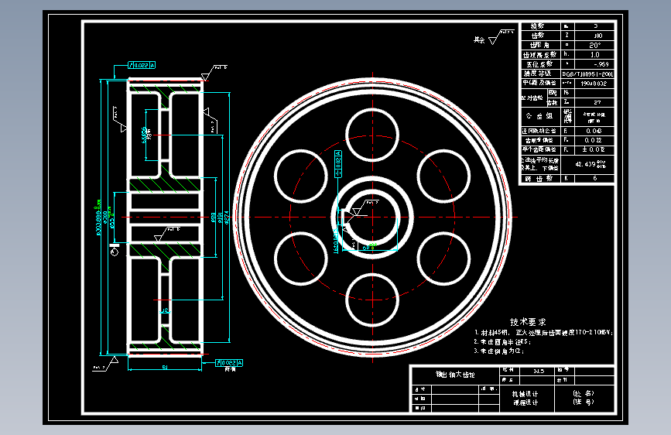Select note line 2 ending R5
Image resolution: width=671 pixels, height=435 pixels.
click(x=502, y=341)
